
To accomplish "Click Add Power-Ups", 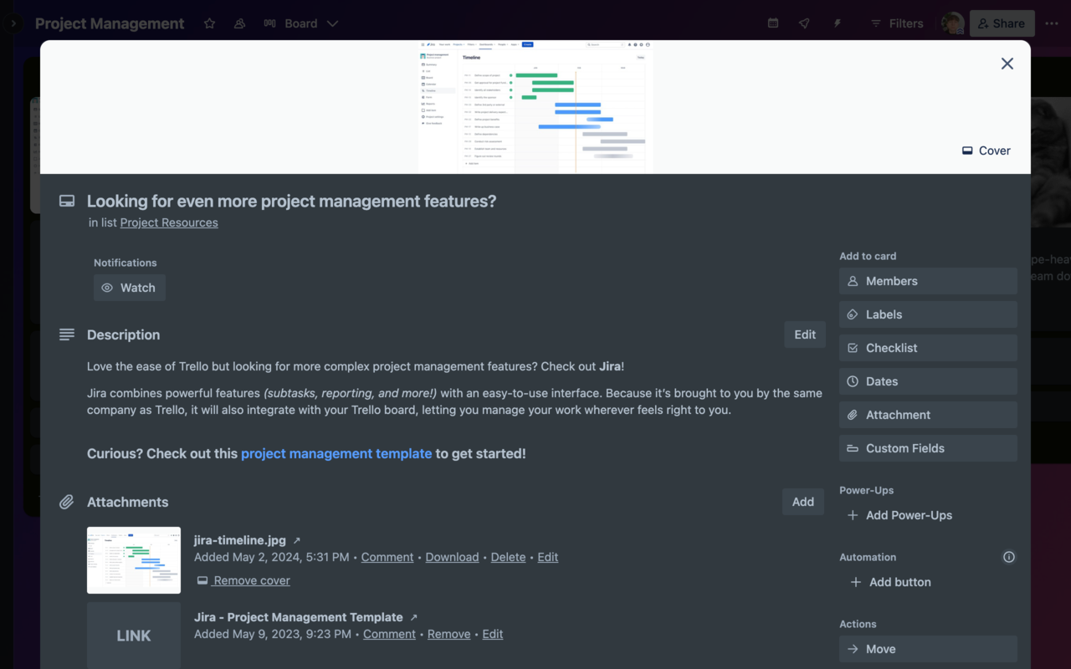I will coord(899,515).
